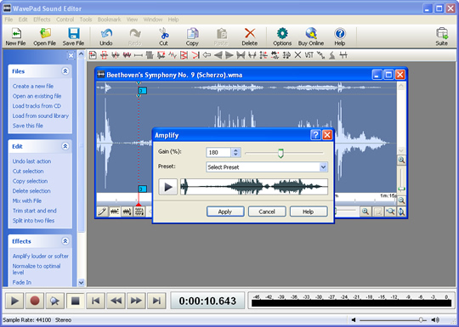Open Options gear icon
This screenshot has width=459, height=327.
(282, 37)
